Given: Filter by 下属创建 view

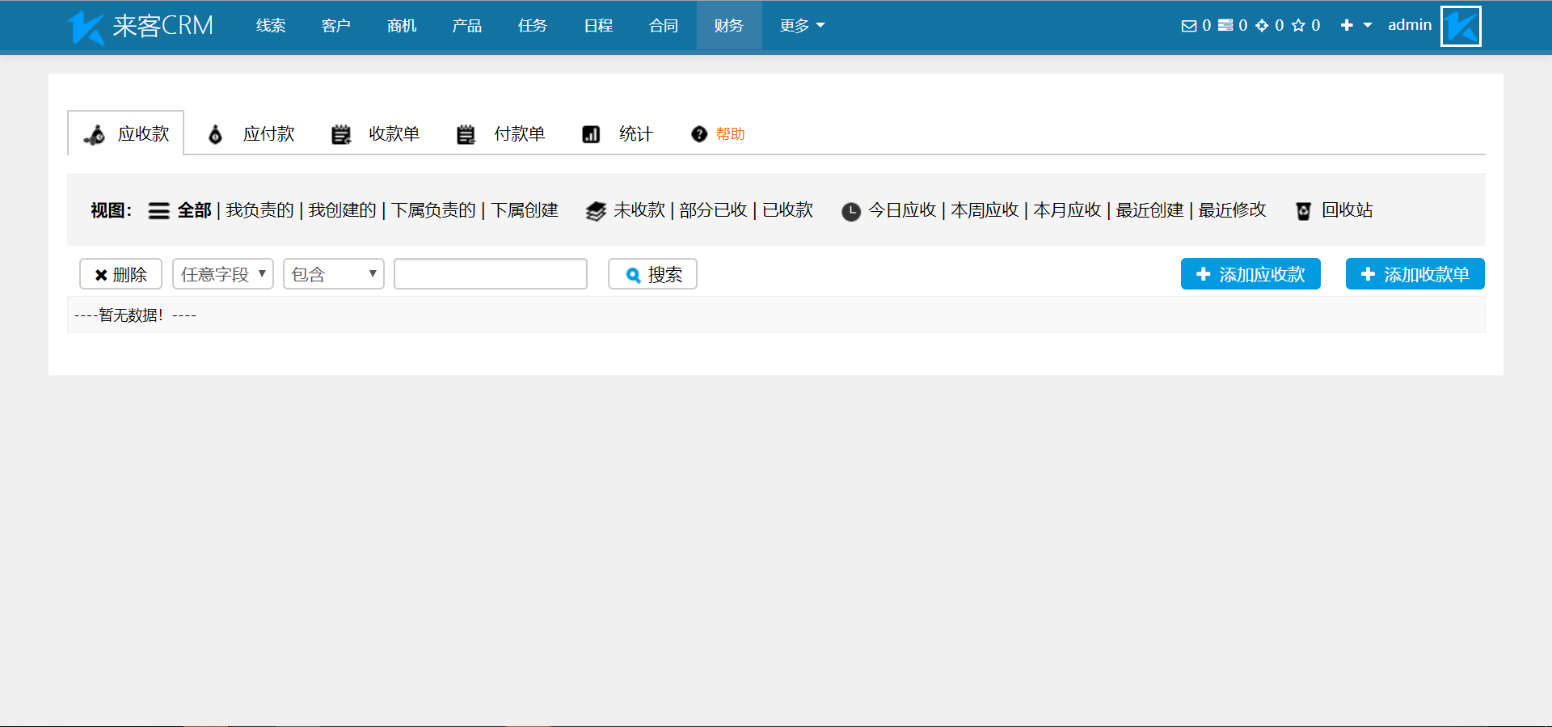Looking at the screenshot, I should tap(525, 210).
